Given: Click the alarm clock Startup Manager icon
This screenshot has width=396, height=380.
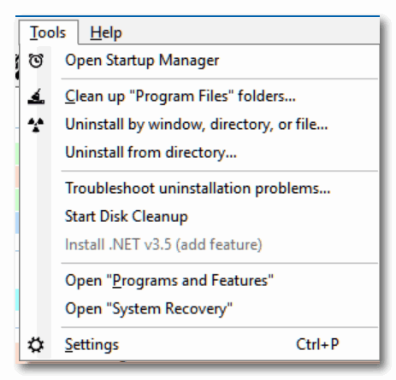Looking at the screenshot, I should click(36, 61).
